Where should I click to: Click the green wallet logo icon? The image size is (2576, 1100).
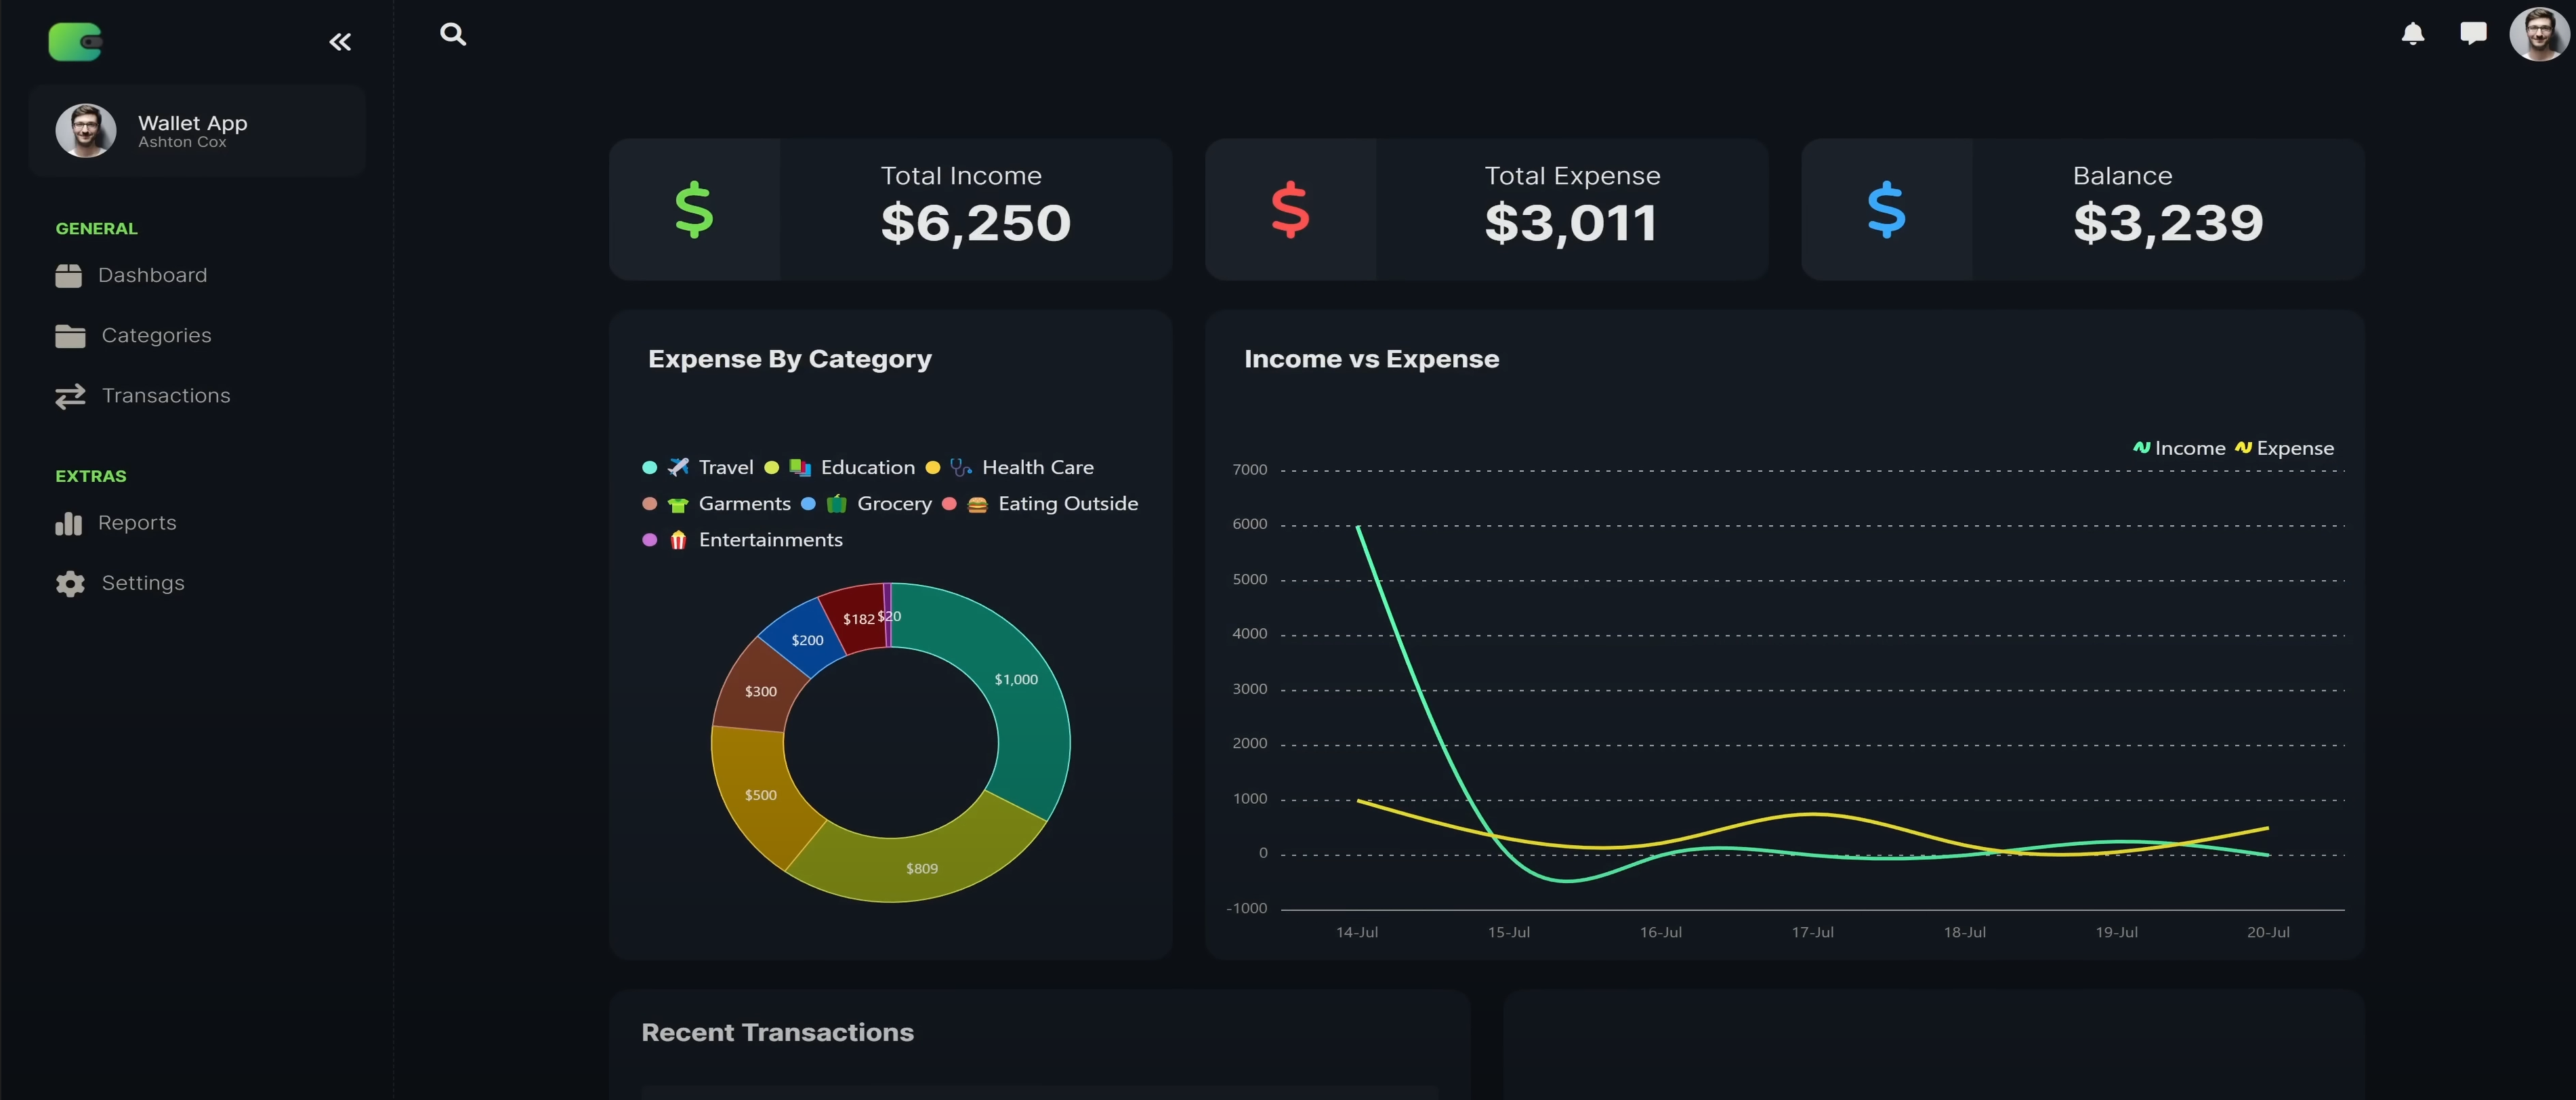(x=75, y=42)
